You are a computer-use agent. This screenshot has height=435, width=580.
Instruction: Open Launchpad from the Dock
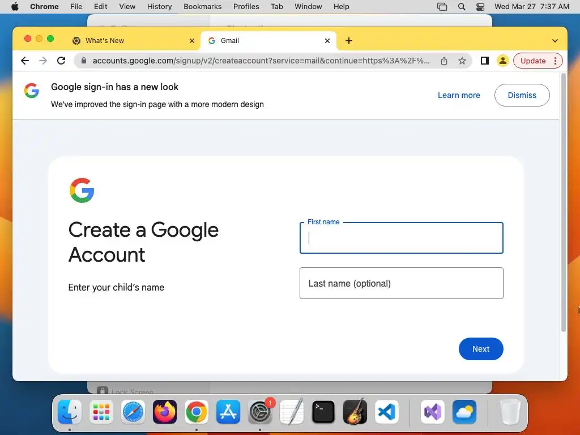coord(101,412)
